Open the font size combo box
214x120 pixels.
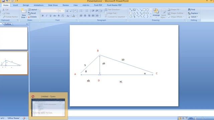[61, 11]
